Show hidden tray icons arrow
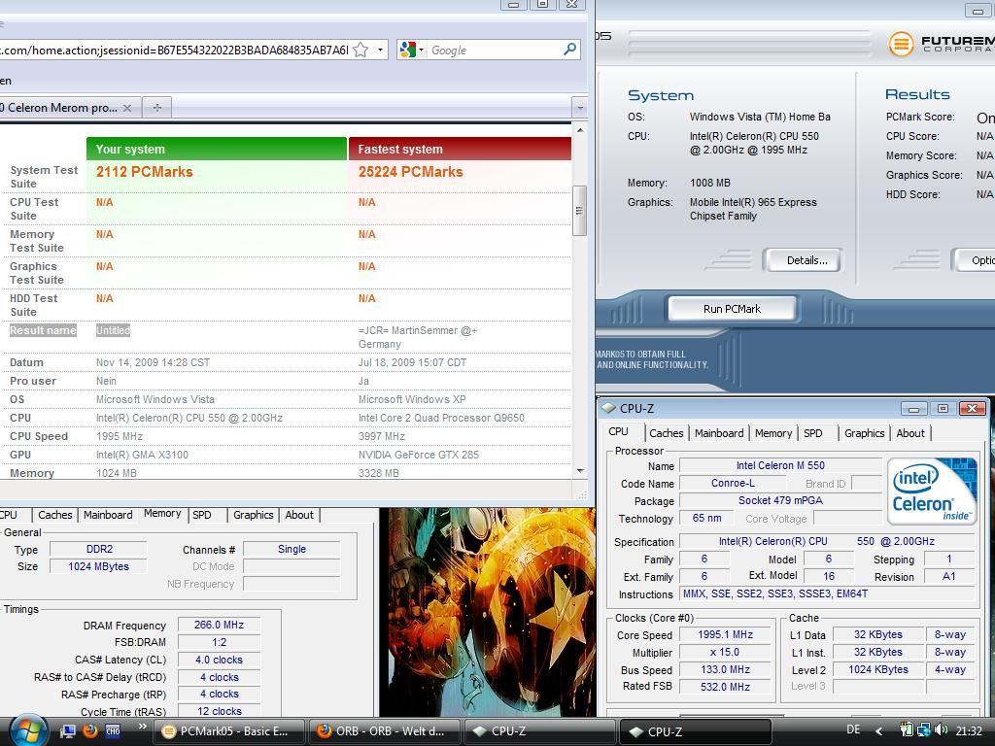Screen dimensions: 995x746 click(878, 731)
